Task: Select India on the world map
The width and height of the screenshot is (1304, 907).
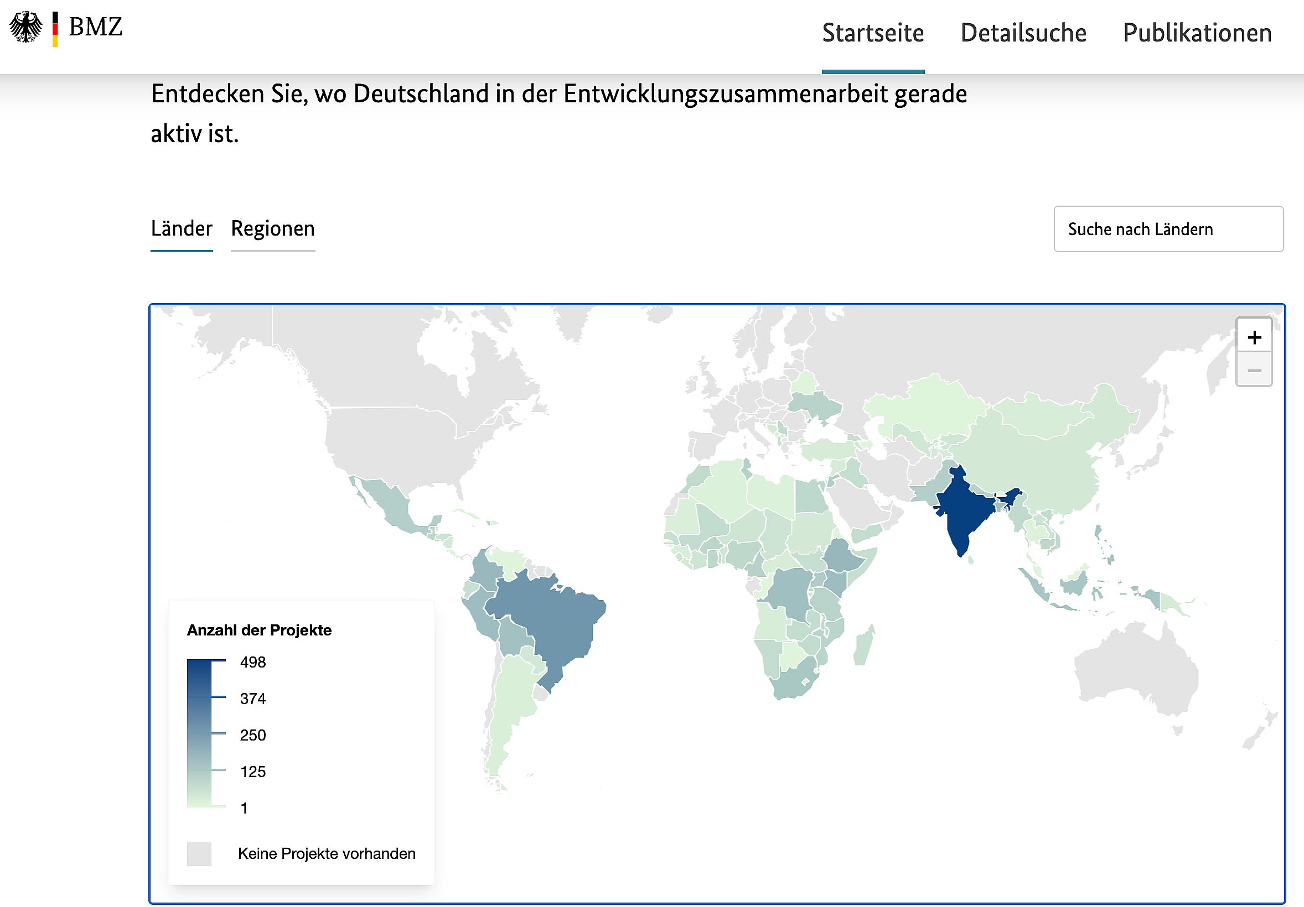Action: coord(963,511)
